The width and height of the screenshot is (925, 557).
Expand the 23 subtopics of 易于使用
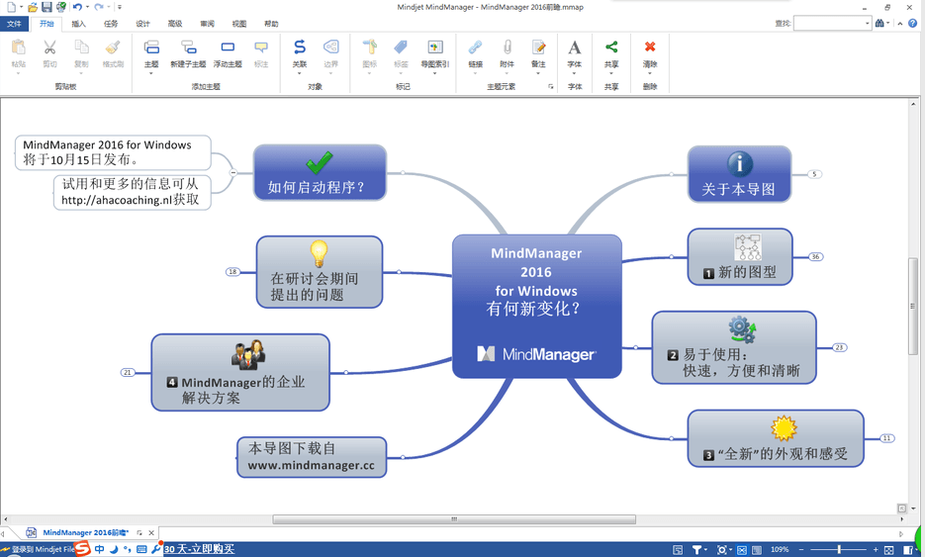(x=840, y=347)
